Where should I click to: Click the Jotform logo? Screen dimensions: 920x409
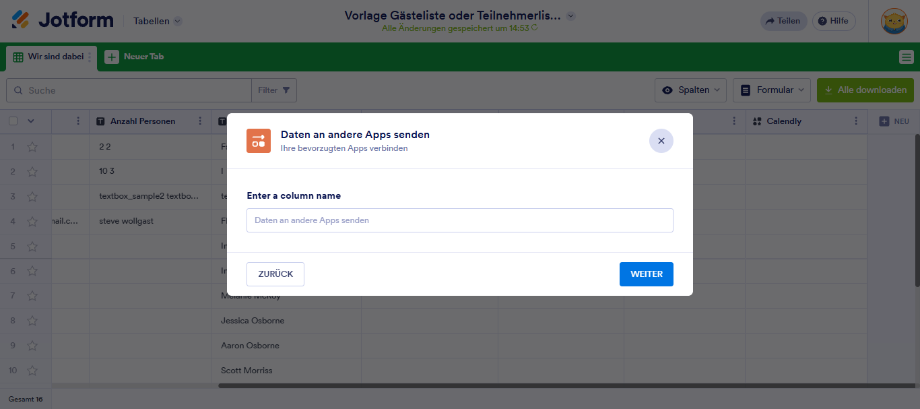(x=62, y=20)
